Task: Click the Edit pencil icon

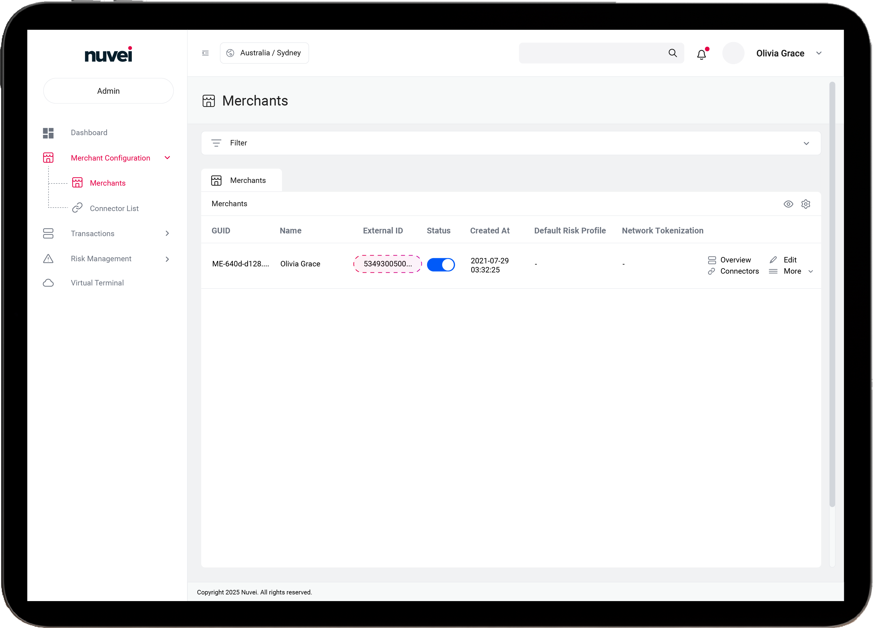Action: 773,260
